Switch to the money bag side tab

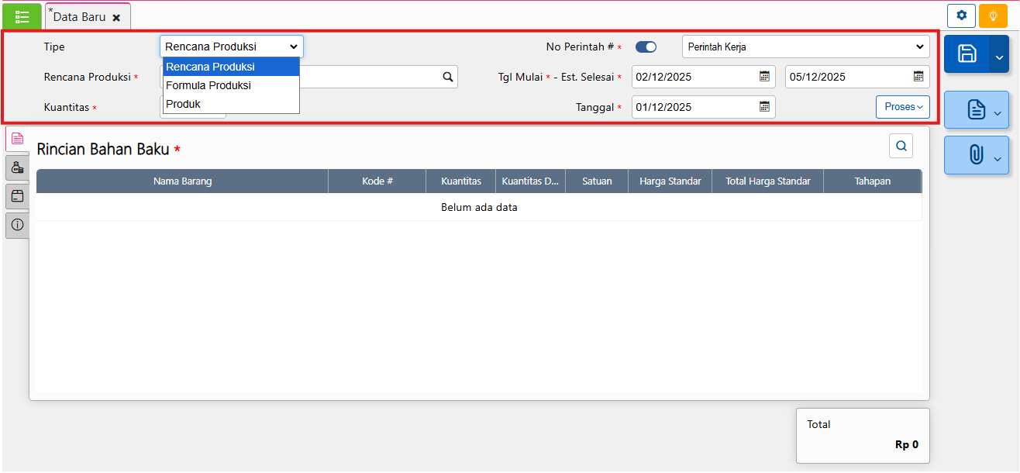tap(17, 167)
